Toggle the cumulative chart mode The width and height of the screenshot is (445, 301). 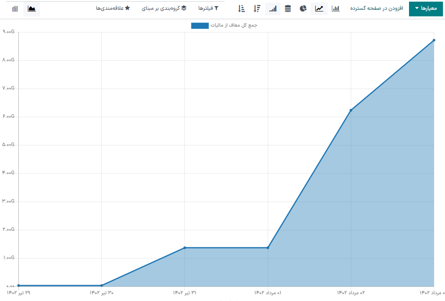click(273, 9)
